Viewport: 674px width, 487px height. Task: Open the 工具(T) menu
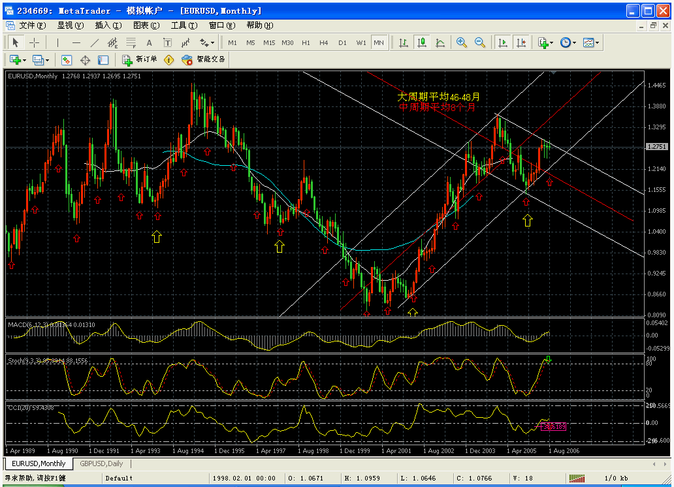pyautogui.click(x=184, y=26)
